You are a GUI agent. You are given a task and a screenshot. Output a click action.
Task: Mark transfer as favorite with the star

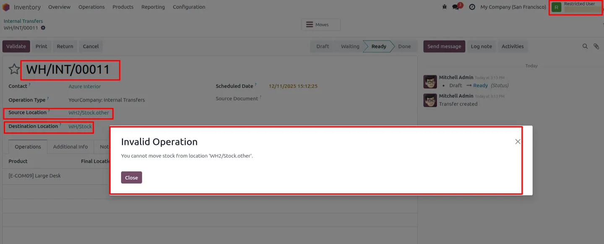click(14, 69)
